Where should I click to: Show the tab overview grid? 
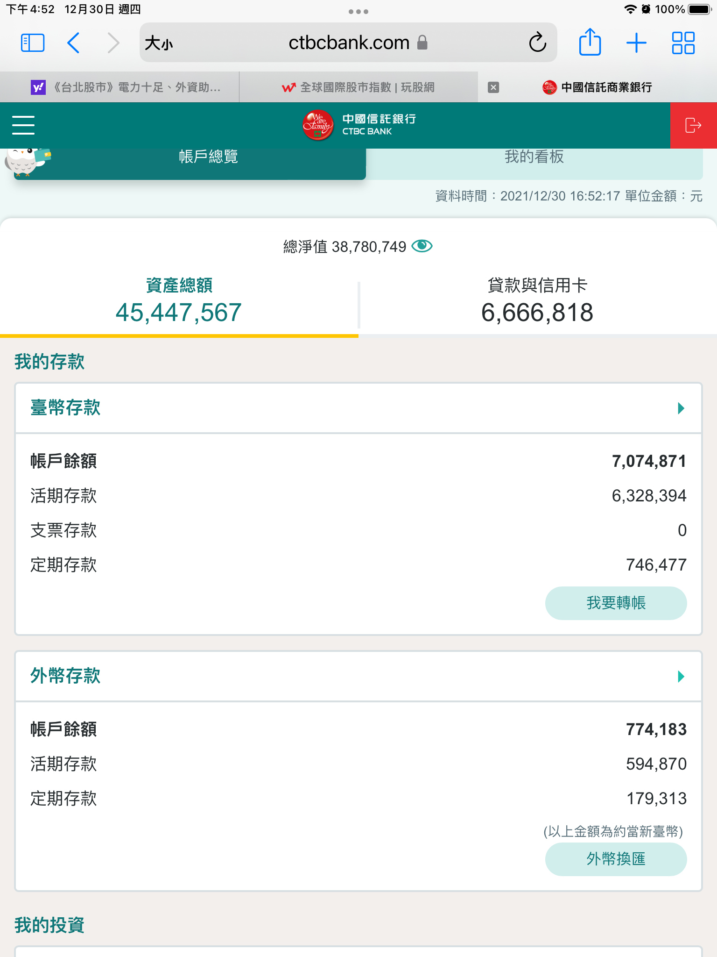683,43
